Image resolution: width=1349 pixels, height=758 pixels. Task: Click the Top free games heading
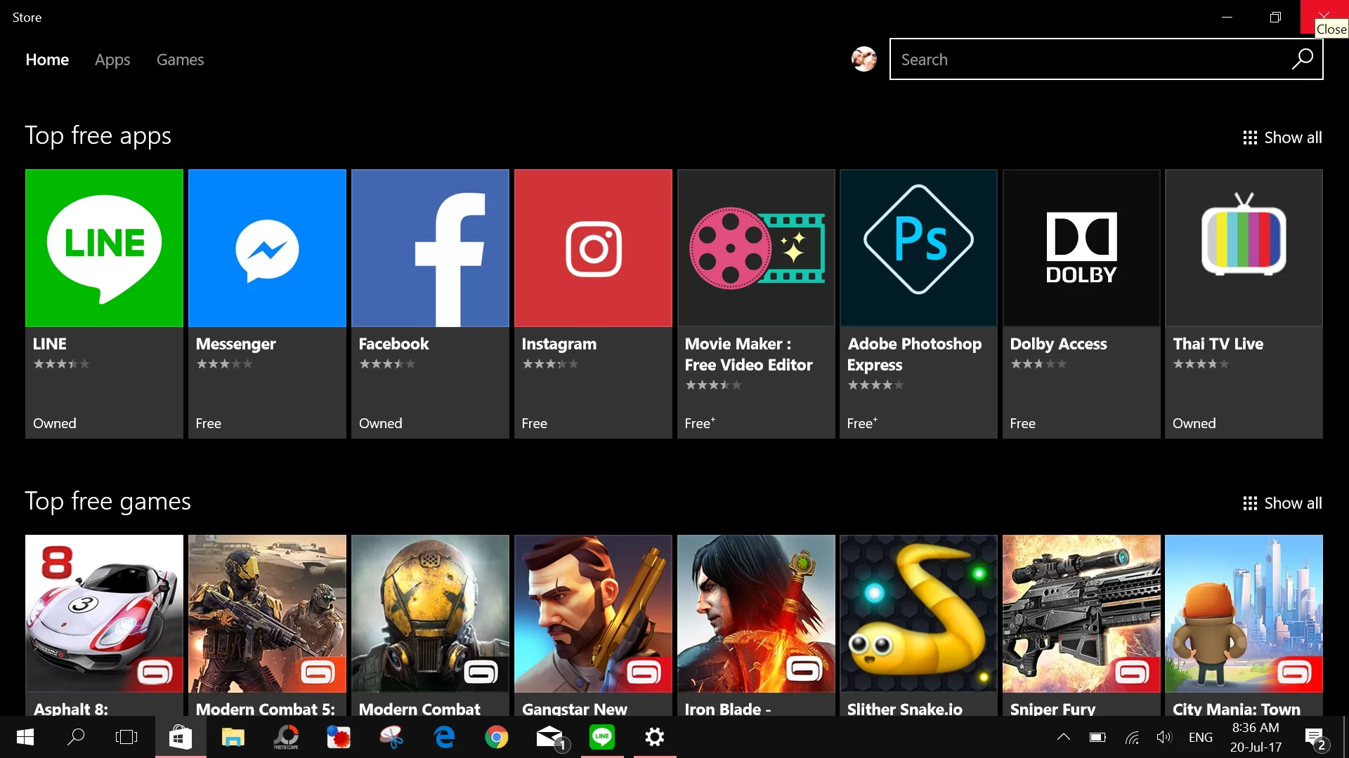108,502
